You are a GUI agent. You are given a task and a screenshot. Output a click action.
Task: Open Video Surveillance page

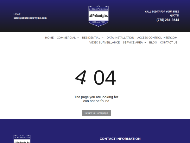point(104,43)
